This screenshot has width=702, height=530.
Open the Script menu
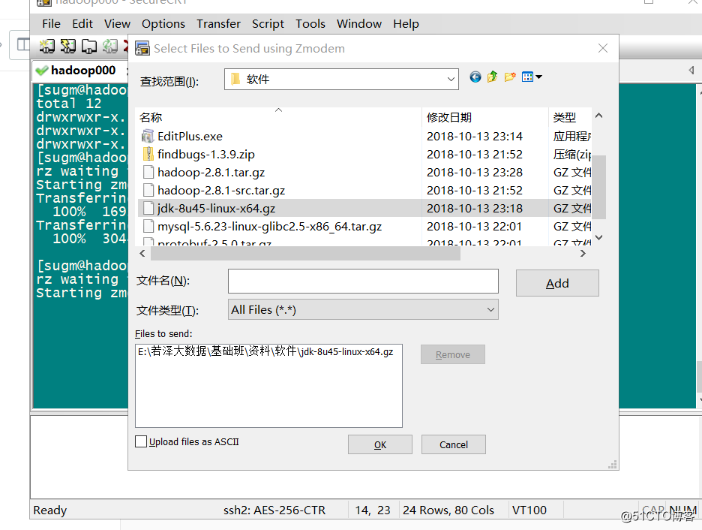[x=268, y=24]
